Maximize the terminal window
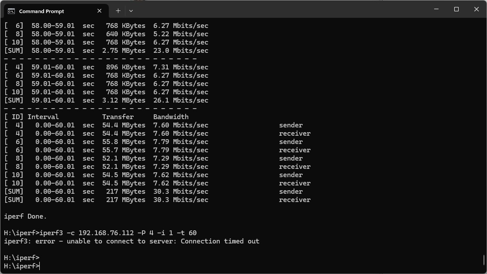Screen dimensions: 487x274 pyautogui.click(x=456, y=9)
